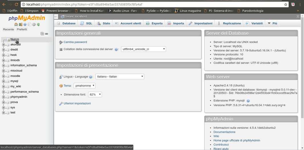The height and width of the screenshot is (150, 304).
Task: Click the Home icon under phpMyAdmin logo
Action: (x=16, y=25)
